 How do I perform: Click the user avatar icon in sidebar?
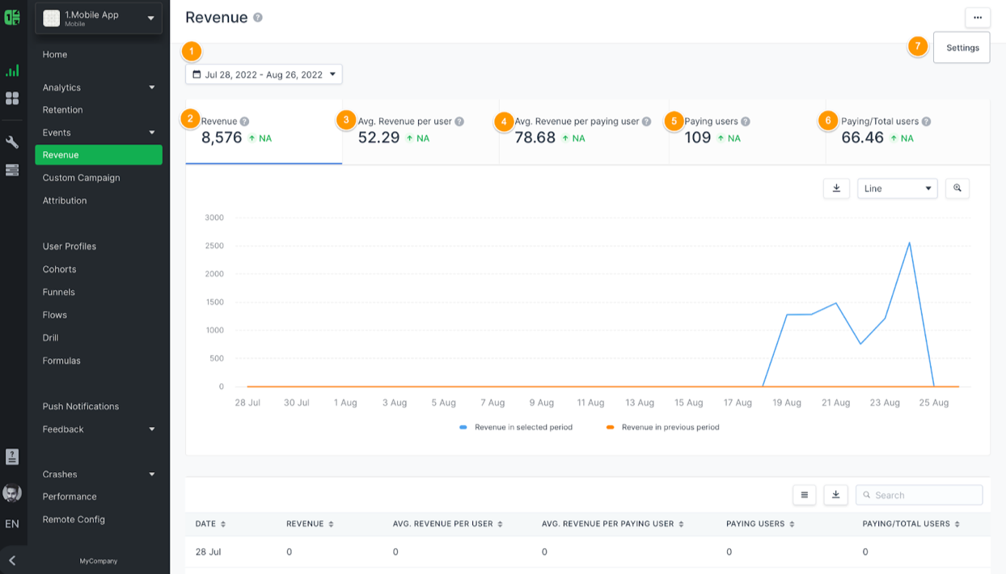11,492
